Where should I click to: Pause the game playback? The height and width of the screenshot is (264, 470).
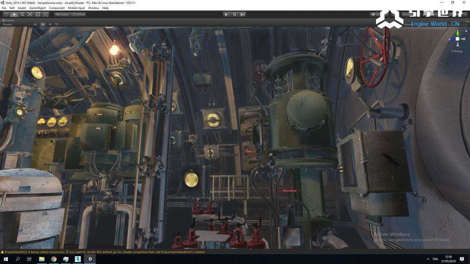coord(235,14)
